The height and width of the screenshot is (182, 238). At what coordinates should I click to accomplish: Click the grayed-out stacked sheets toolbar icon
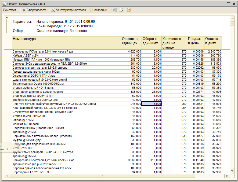(x=115, y=10)
